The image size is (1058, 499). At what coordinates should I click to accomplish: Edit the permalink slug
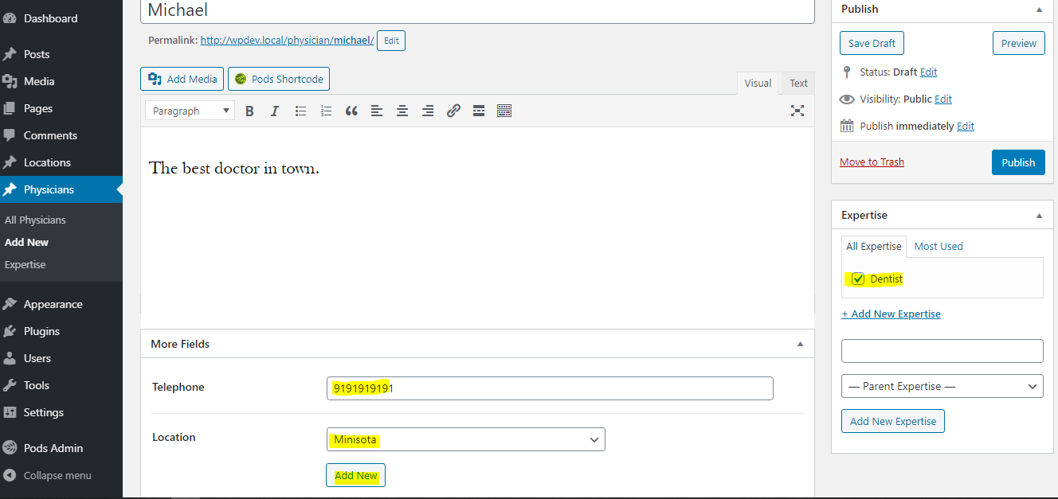391,40
